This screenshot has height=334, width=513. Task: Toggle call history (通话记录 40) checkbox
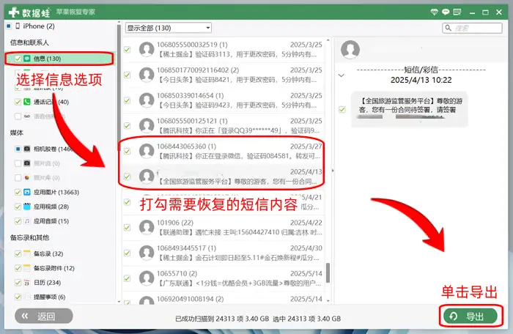click(x=18, y=102)
